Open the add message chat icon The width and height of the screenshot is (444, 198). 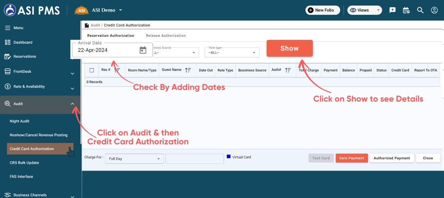392,10
